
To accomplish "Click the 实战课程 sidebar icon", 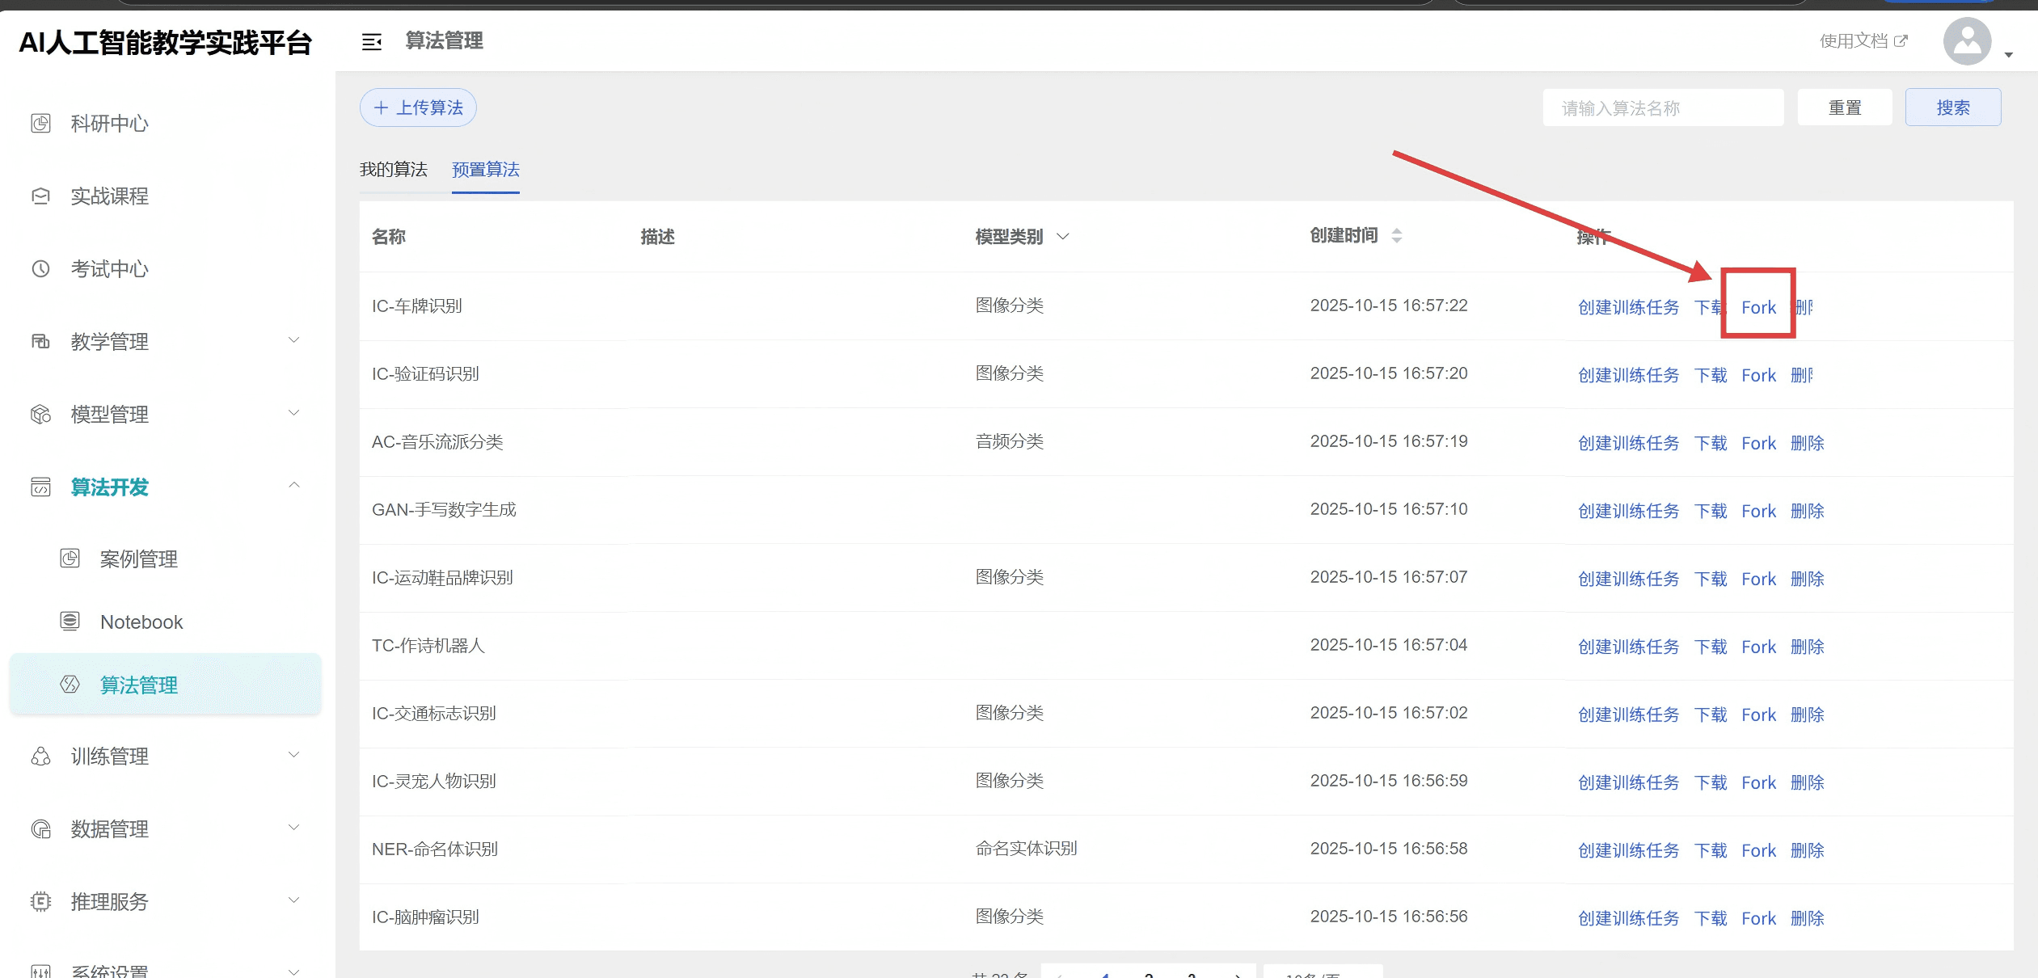I will (x=40, y=196).
